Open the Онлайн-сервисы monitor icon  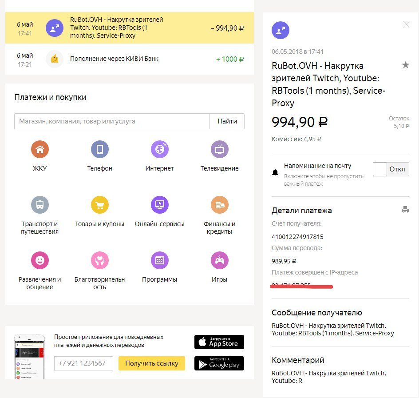[159, 205]
